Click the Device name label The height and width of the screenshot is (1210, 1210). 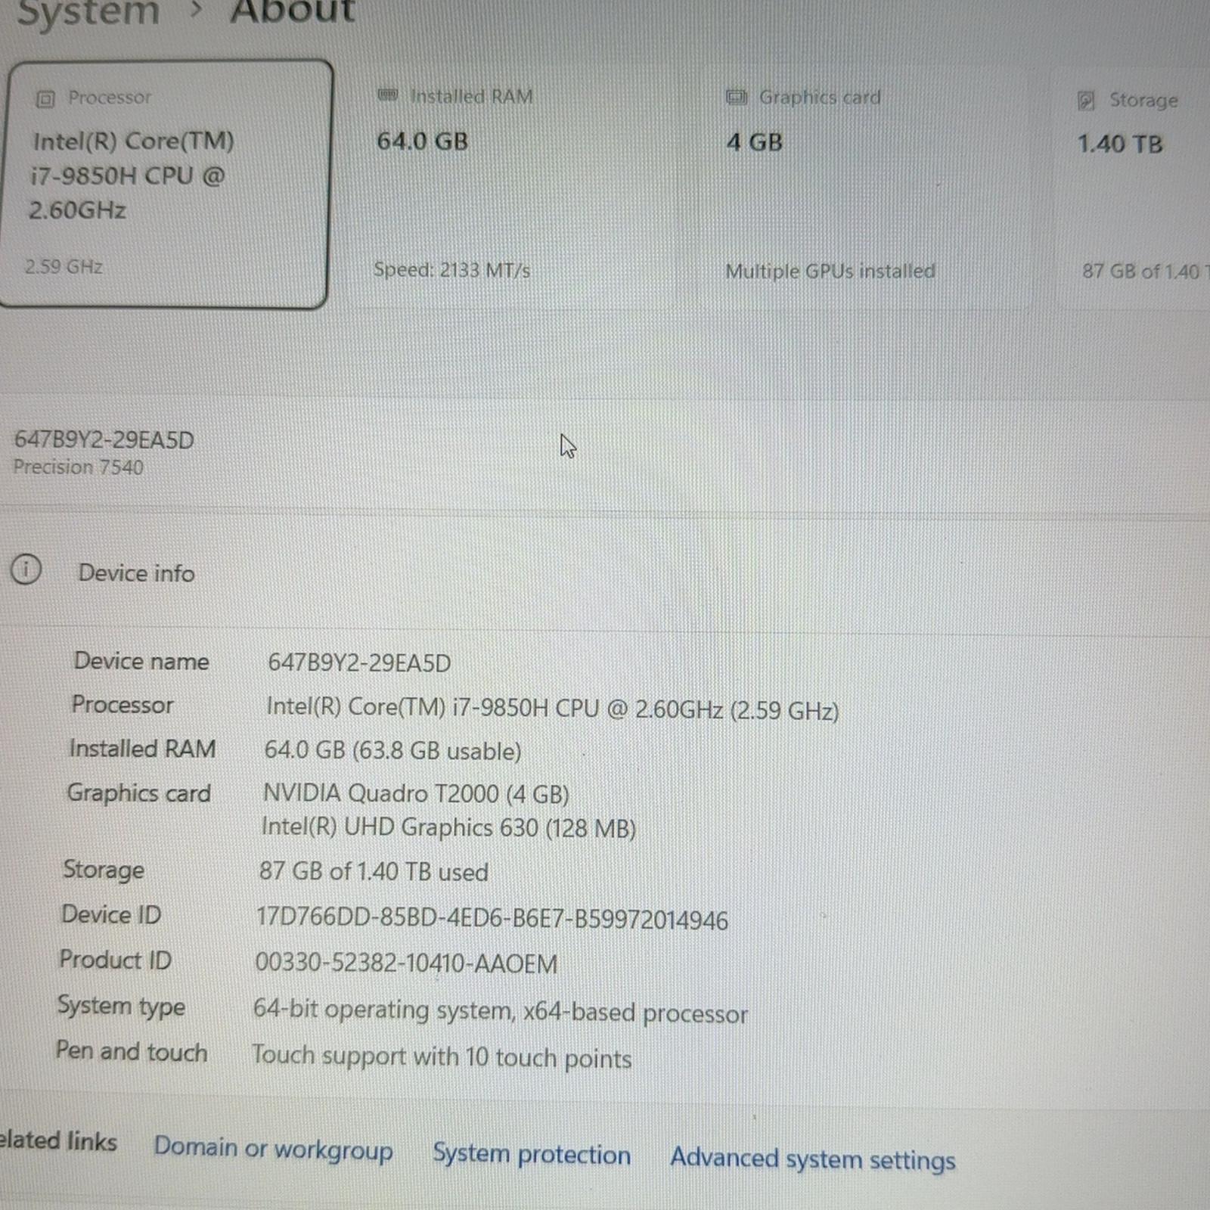click(141, 661)
